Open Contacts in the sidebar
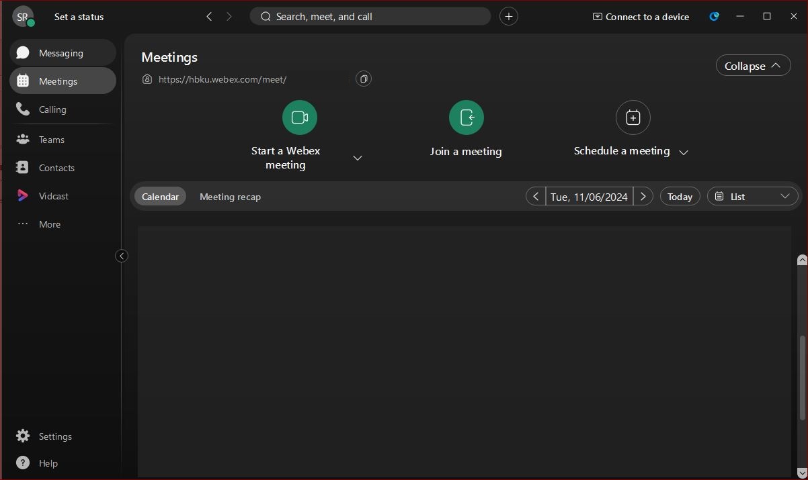Viewport: 808px width, 480px height. (63, 168)
